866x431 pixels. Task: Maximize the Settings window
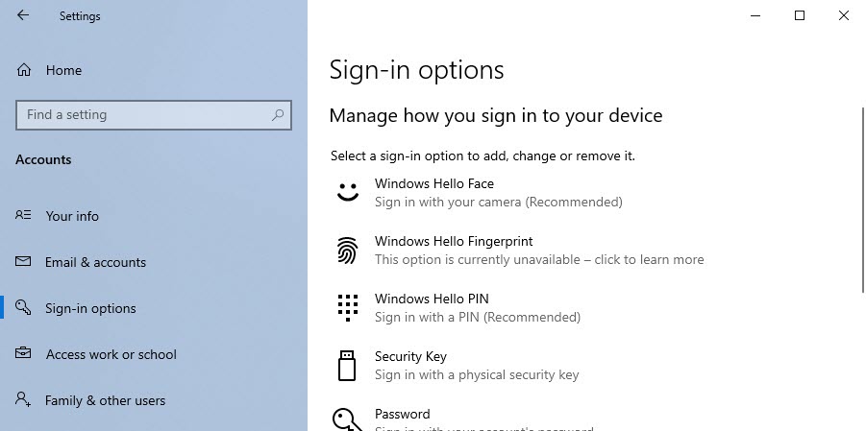[x=799, y=15]
